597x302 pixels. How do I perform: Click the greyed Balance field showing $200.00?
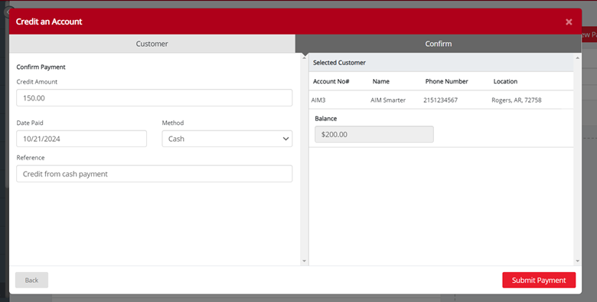[x=374, y=134]
